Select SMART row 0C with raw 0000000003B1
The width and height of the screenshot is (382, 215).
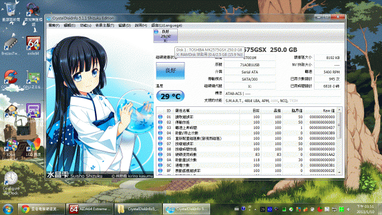pos(247,165)
